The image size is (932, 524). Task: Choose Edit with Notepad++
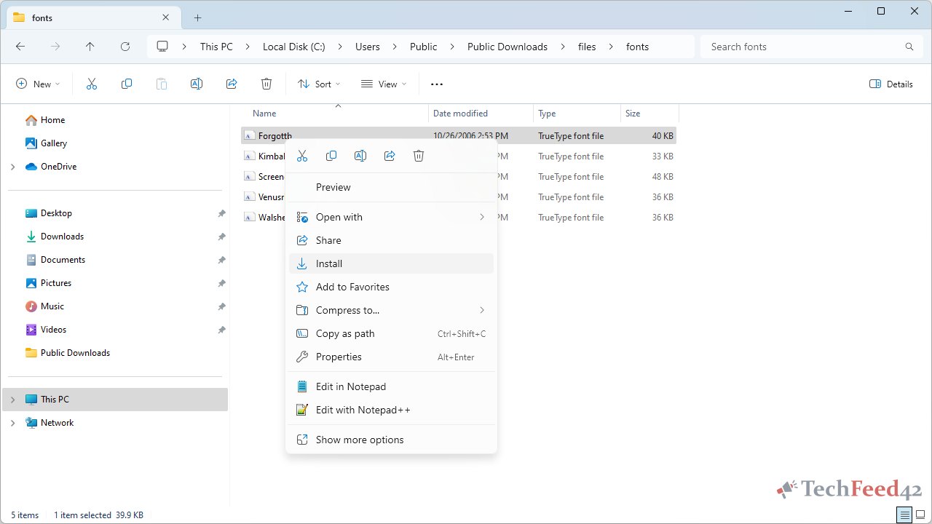click(x=391, y=410)
